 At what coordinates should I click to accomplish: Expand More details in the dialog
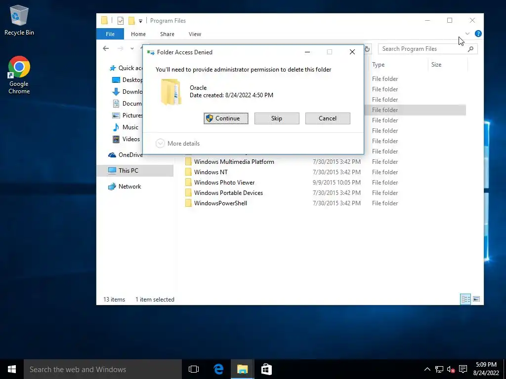[178, 144]
